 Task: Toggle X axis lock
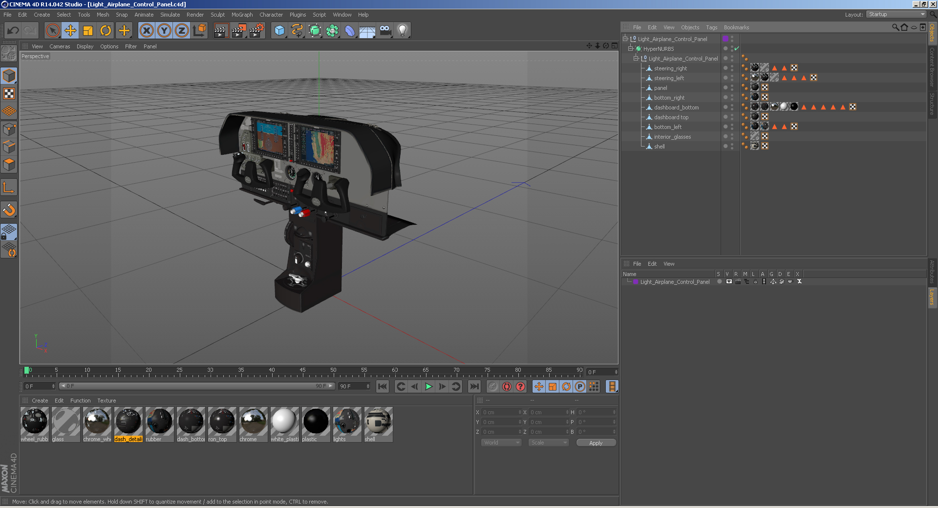tap(147, 31)
